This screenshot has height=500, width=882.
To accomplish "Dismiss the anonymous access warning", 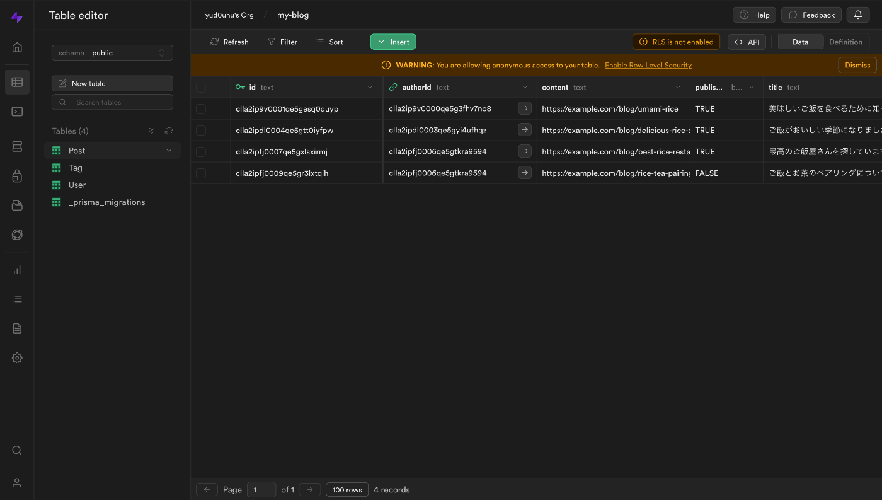I will point(857,65).
